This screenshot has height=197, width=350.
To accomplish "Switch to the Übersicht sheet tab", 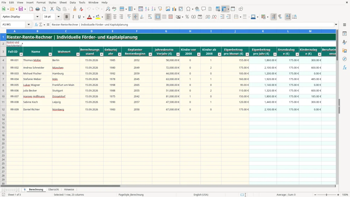I will [x=53, y=190].
